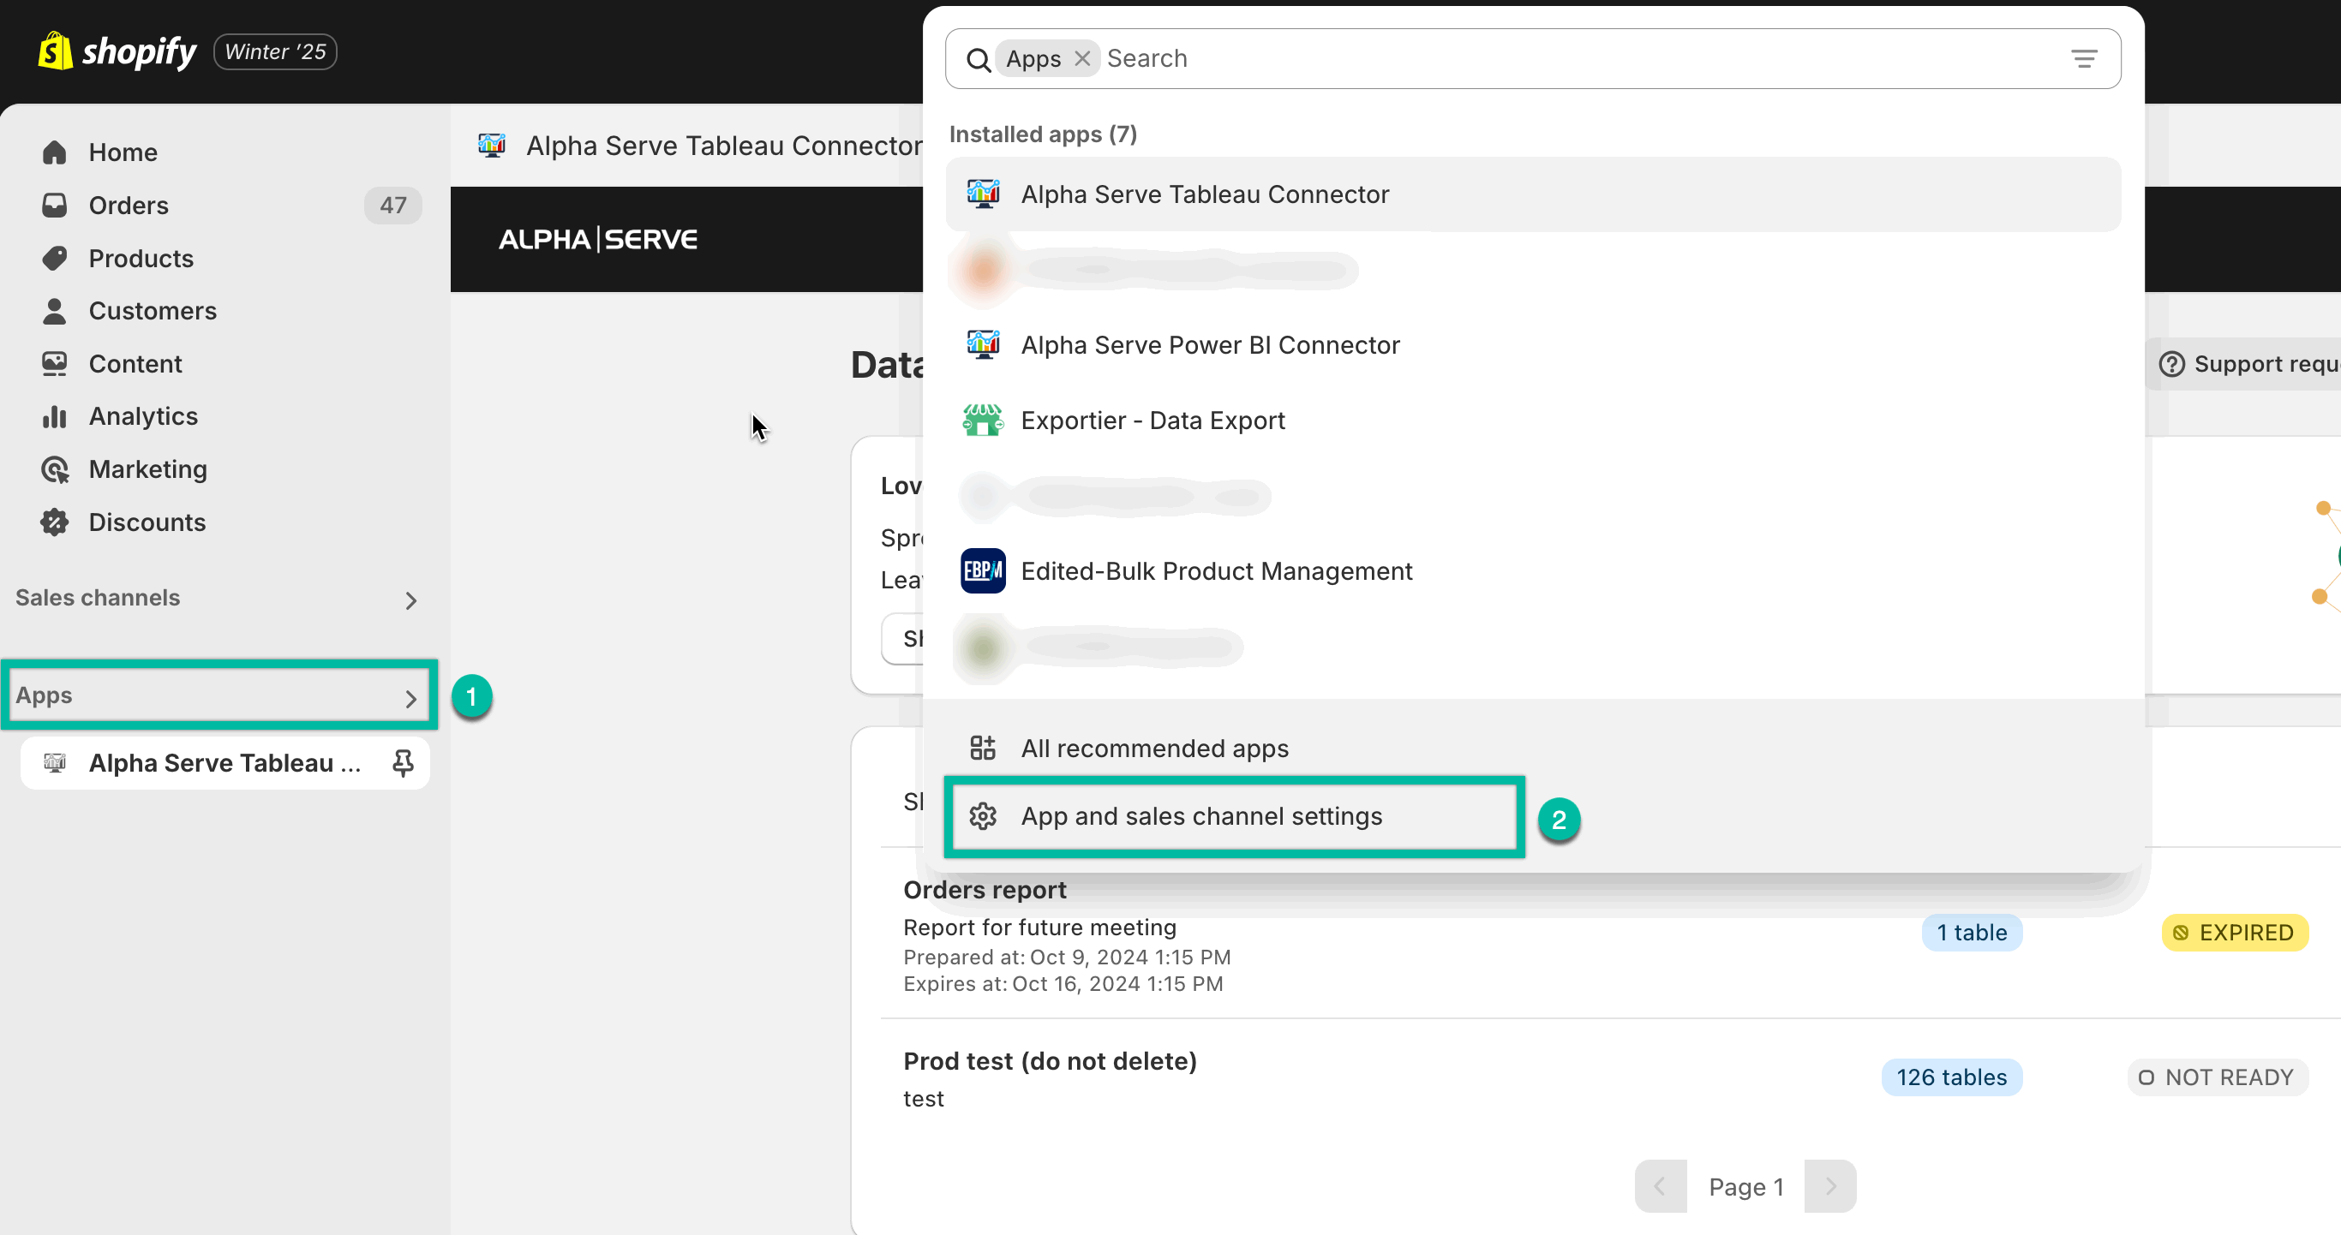Click the Exportier storefront icon
Image resolution: width=2341 pixels, height=1235 pixels.
pyautogui.click(x=982, y=421)
